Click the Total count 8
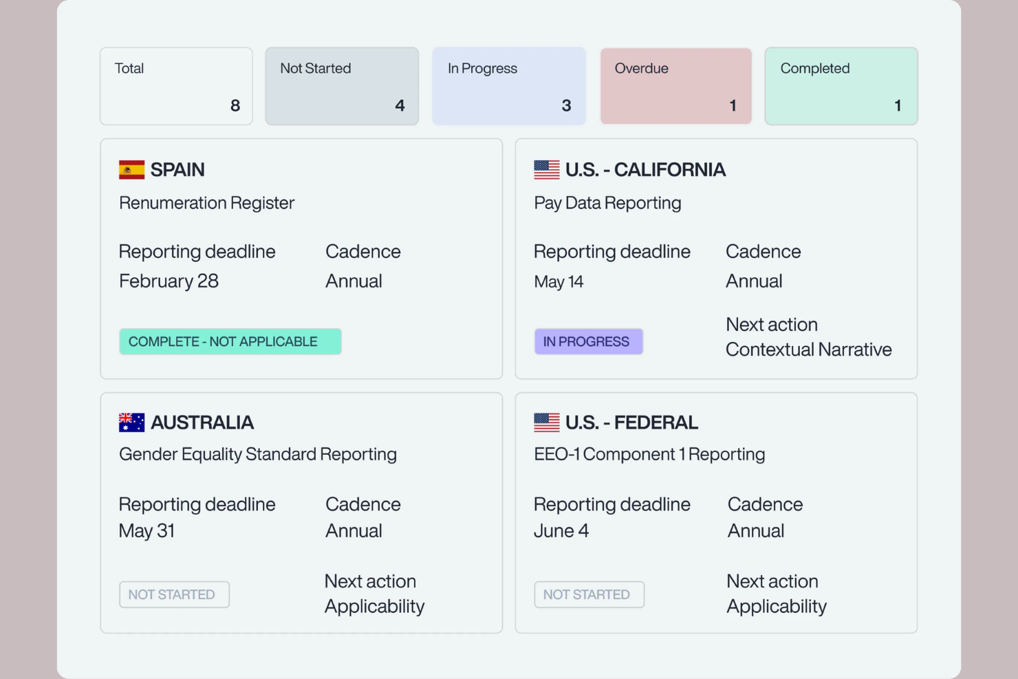The width and height of the screenshot is (1018, 679). pyautogui.click(x=235, y=105)
